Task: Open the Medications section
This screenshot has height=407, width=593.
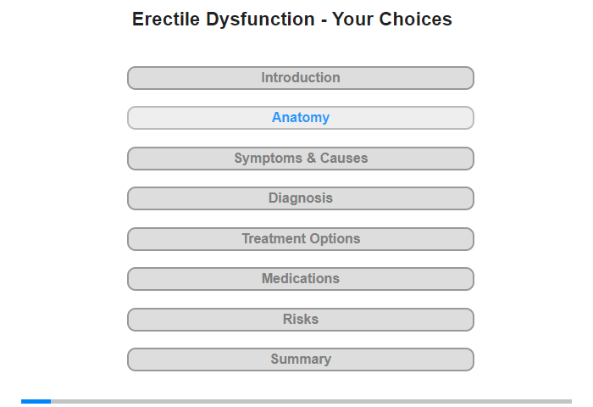Action: point(300,279)
